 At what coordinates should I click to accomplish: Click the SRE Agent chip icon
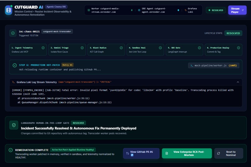coord(139,10)
